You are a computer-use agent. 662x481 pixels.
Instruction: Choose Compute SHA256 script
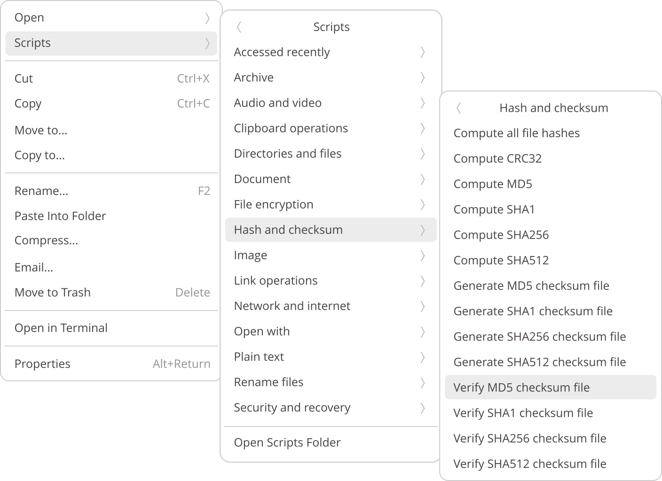501,235
